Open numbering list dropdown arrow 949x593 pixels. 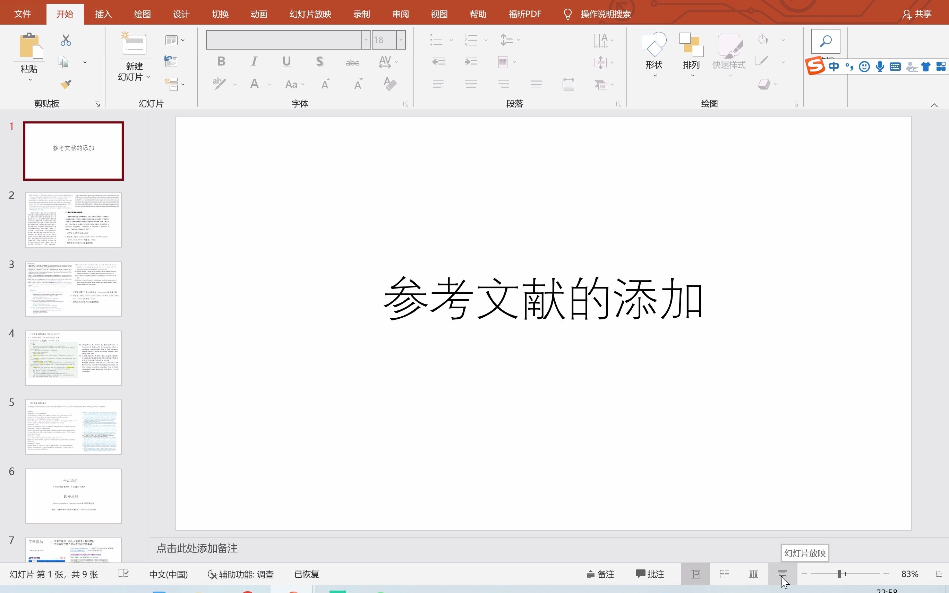pyautogui.click(x=486, y=40)
